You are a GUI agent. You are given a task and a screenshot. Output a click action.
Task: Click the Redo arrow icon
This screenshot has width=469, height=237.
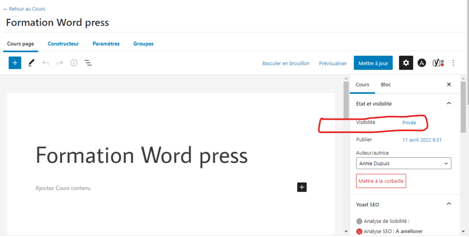click(x=60, y=63)
